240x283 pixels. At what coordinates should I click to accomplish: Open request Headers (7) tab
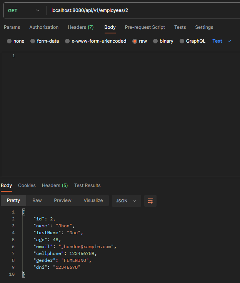(81, 27)
